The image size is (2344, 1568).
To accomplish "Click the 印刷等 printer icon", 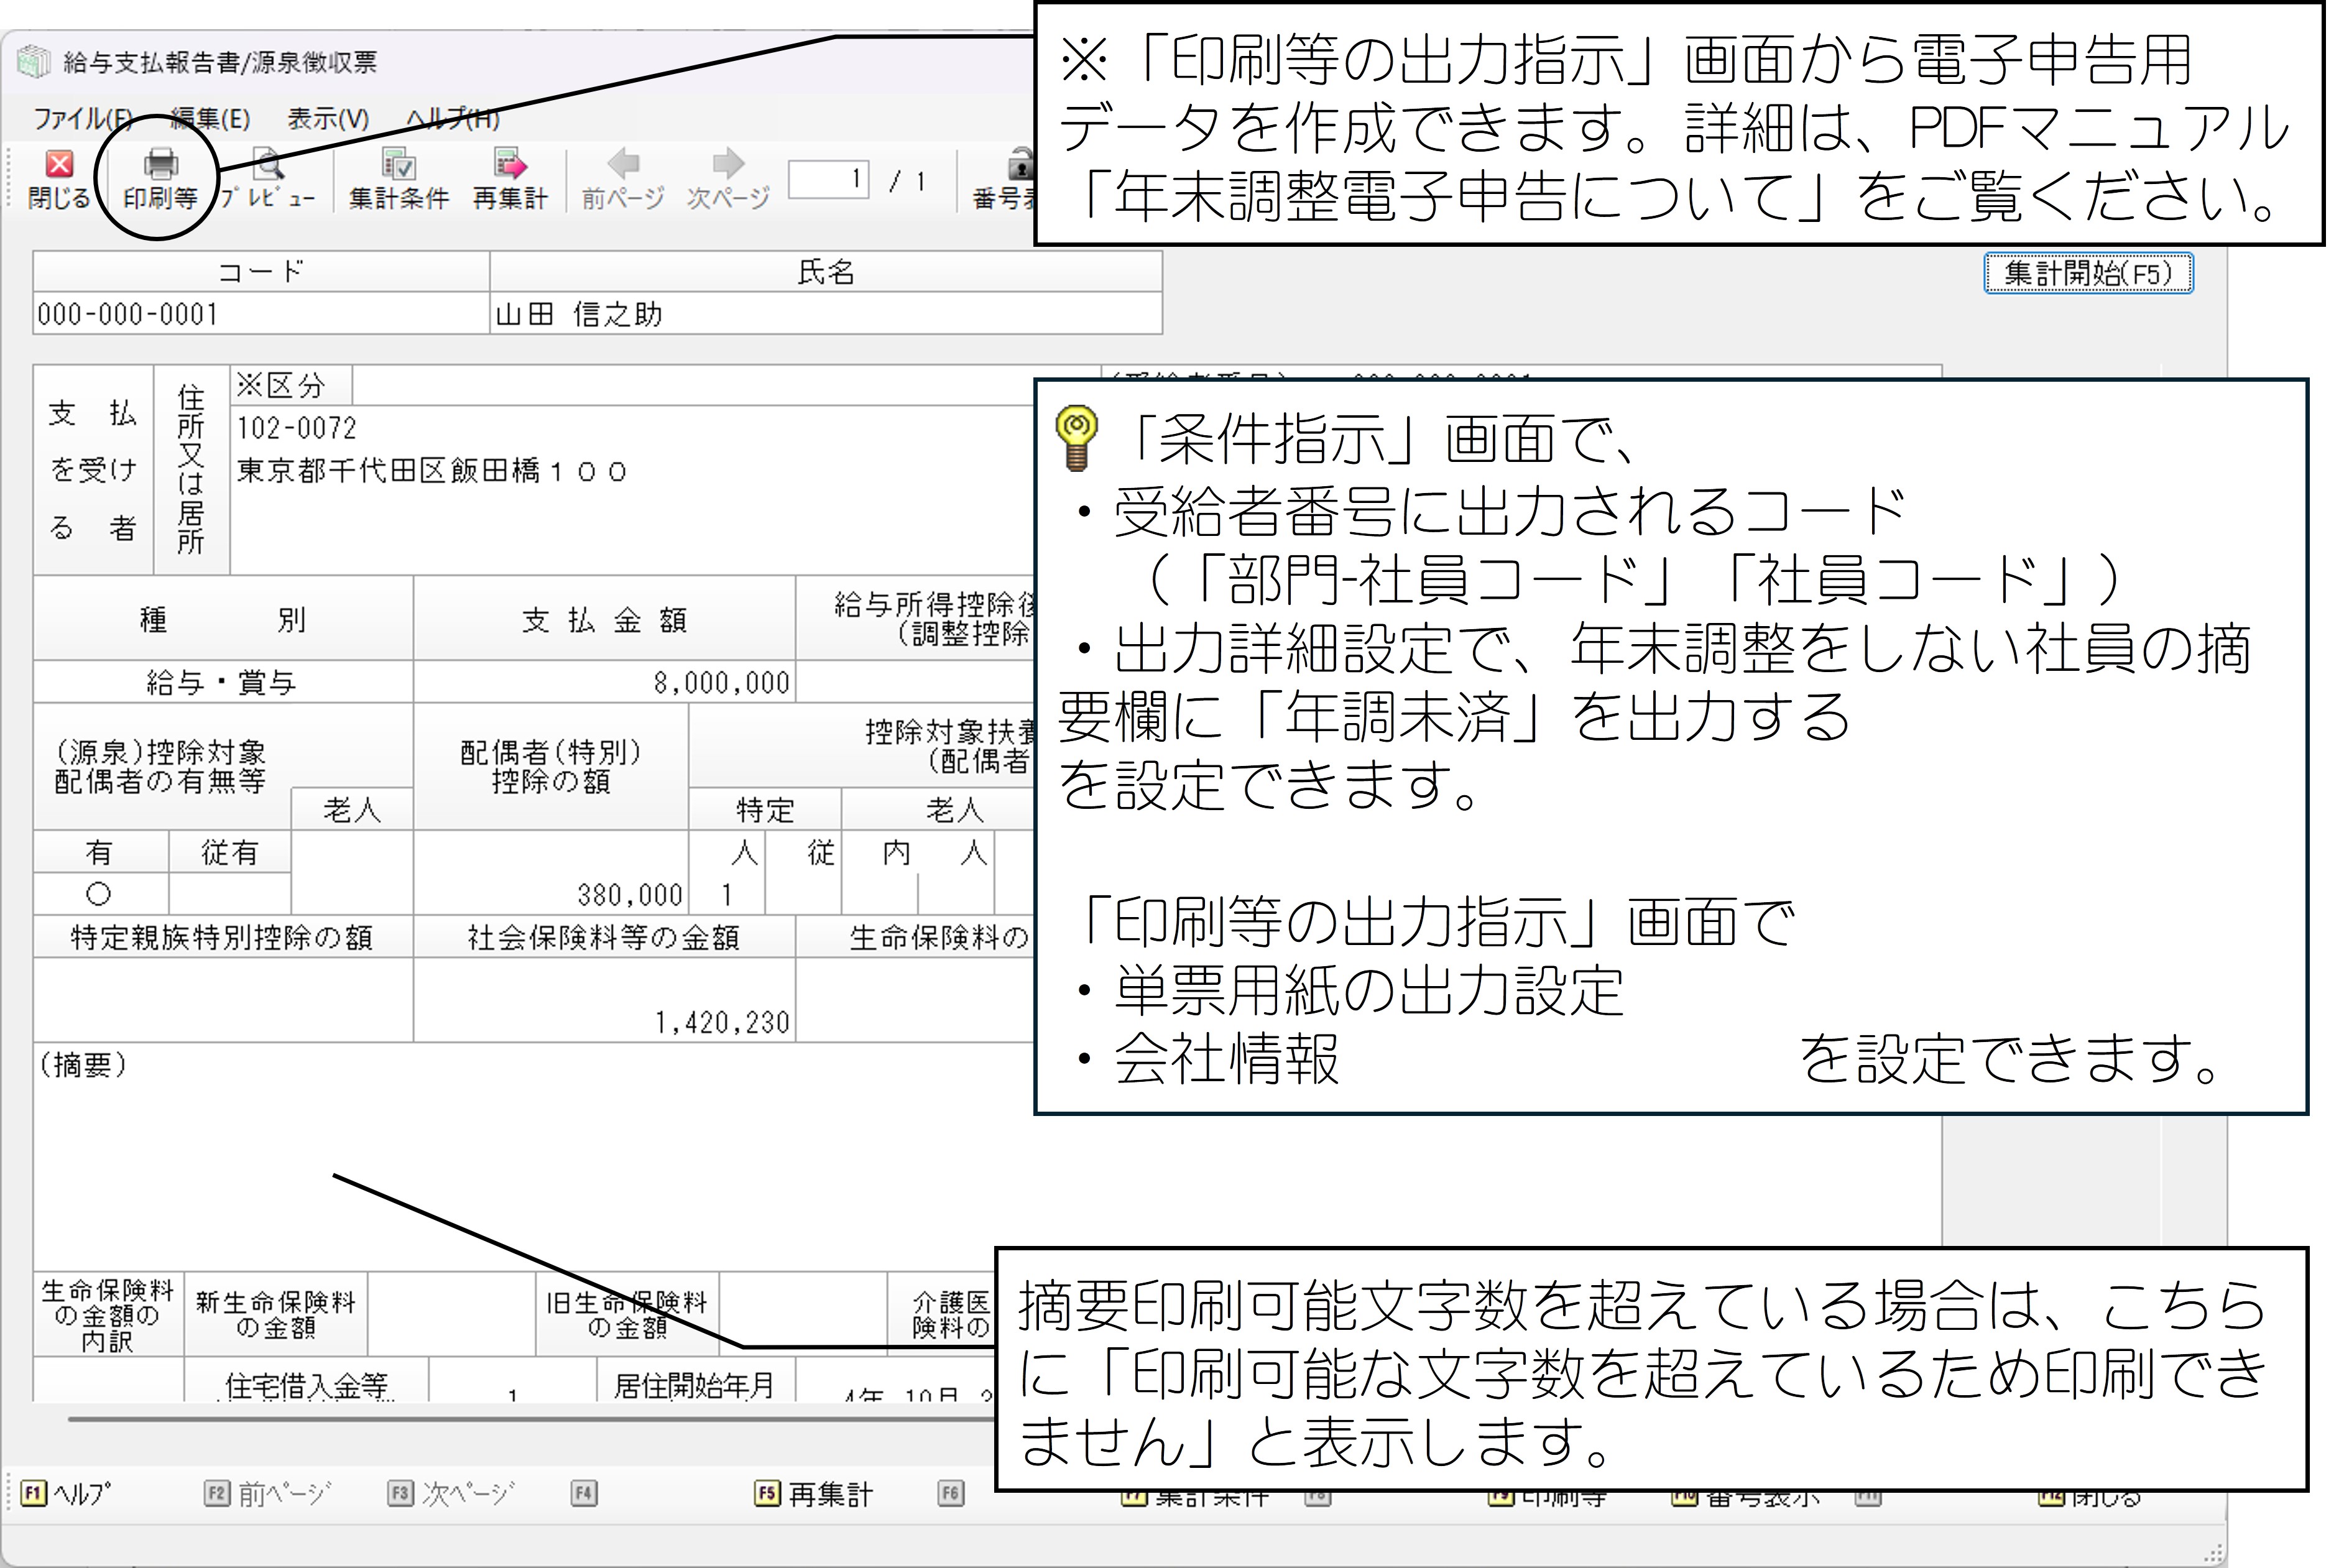I will 160,165.
